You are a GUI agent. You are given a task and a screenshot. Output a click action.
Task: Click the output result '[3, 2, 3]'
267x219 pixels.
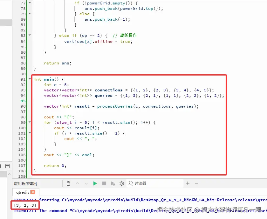point(25,205)
